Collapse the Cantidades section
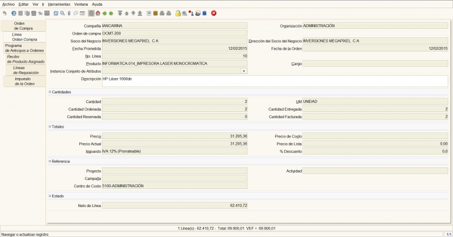The height and width of the screenshot is (237, 453). click(50, 92)
